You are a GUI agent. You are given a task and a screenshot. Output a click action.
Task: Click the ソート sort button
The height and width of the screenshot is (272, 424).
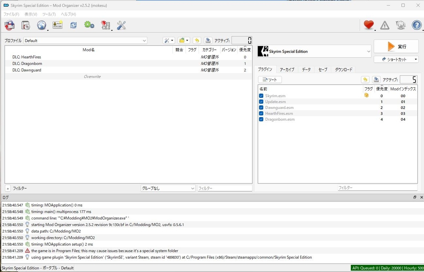click(270, 80)
